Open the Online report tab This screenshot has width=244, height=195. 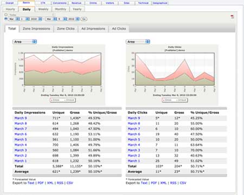(93, 3)
